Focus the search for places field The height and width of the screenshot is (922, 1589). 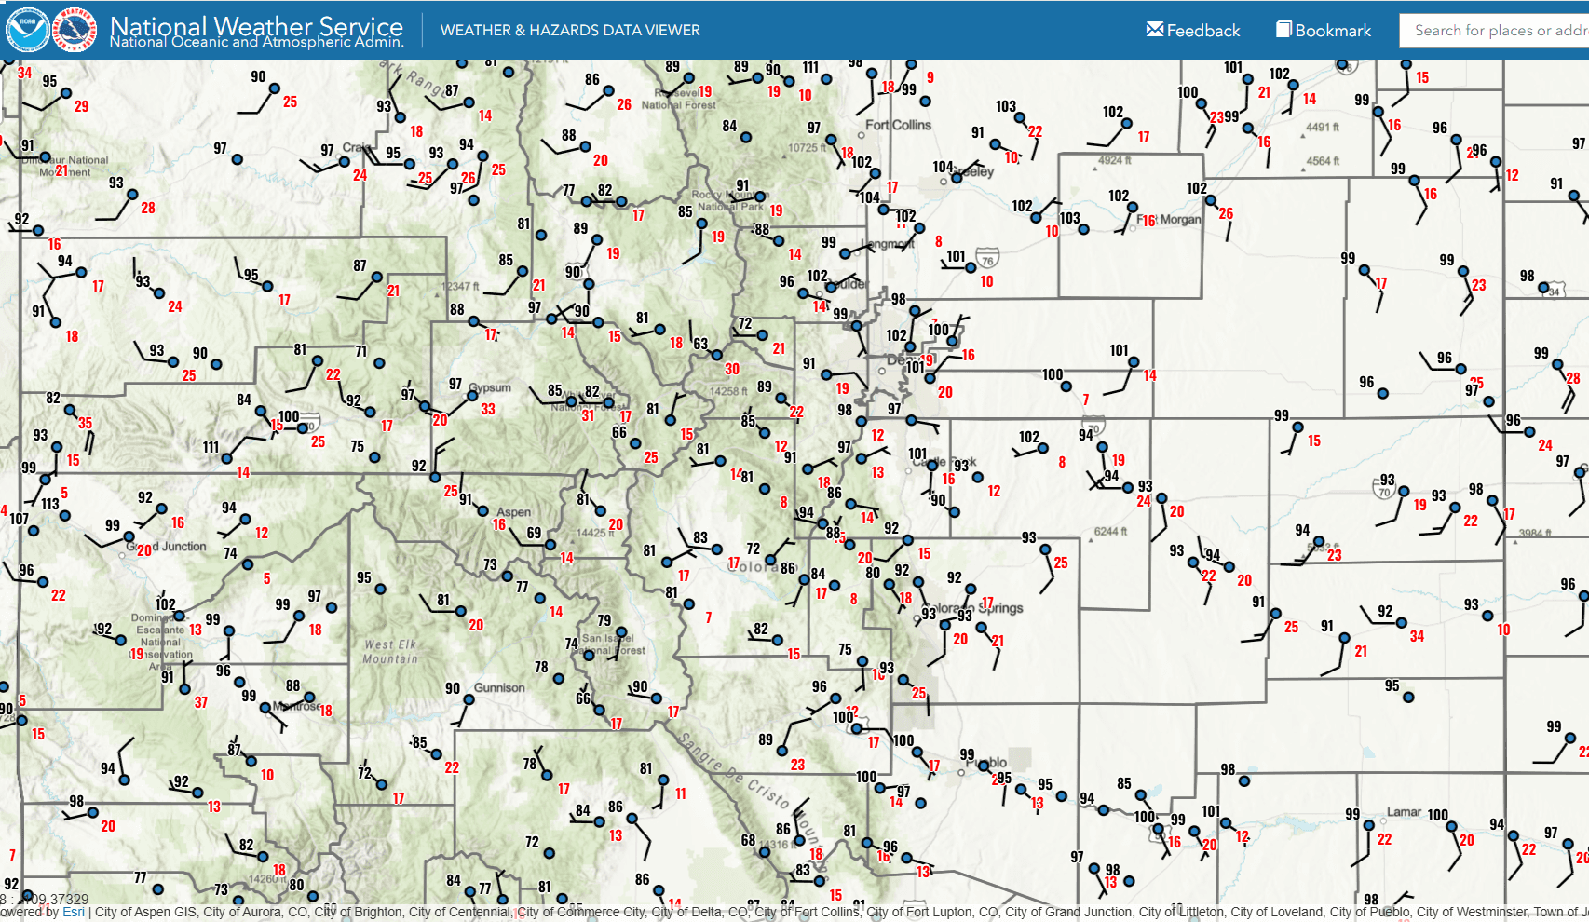[x=1494, y=31]
